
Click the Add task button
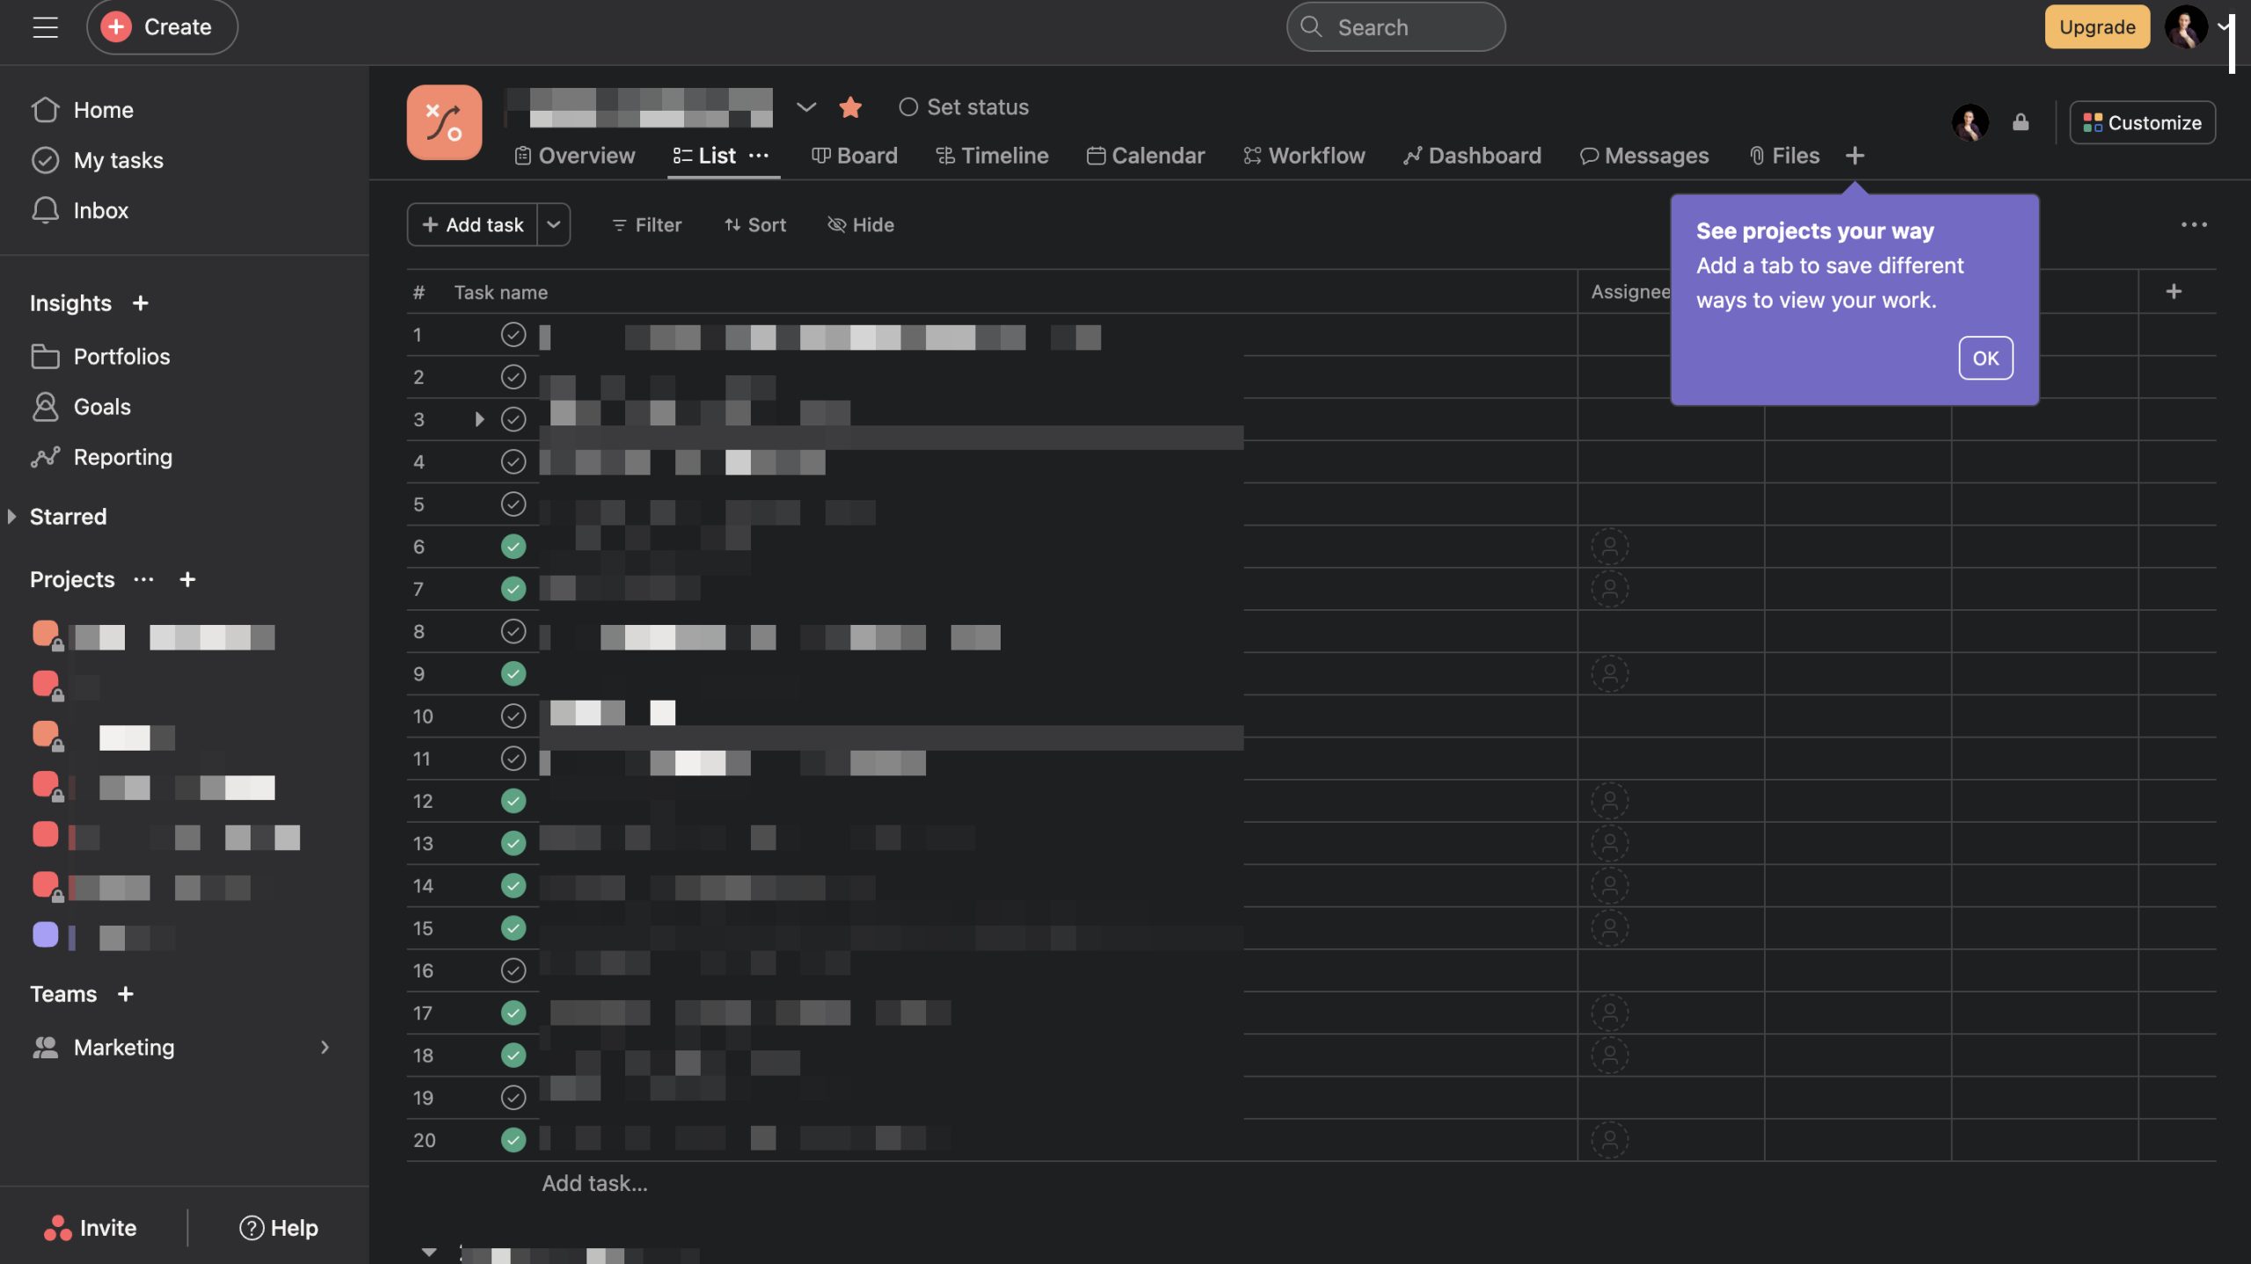tap(471, 224)
